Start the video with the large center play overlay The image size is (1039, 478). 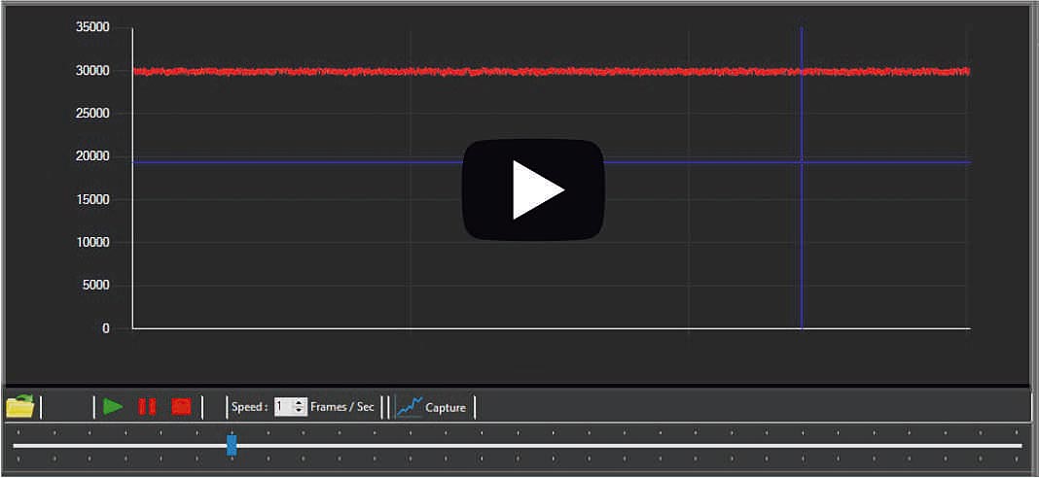pyautogui.click(x=533, y=189)
